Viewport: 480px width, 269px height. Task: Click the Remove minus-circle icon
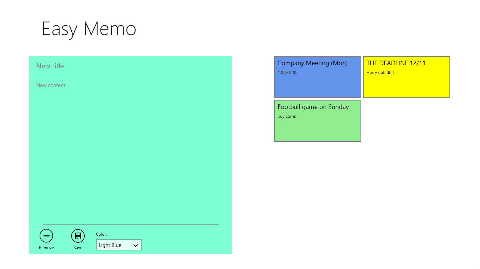coord(46,236)
